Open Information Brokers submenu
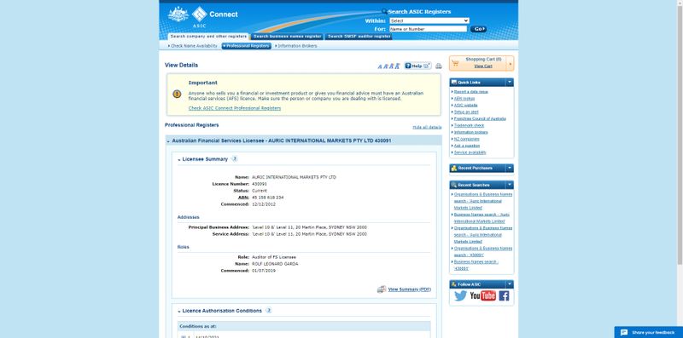This screenshot has height=338, width=683. coord(296,46)
